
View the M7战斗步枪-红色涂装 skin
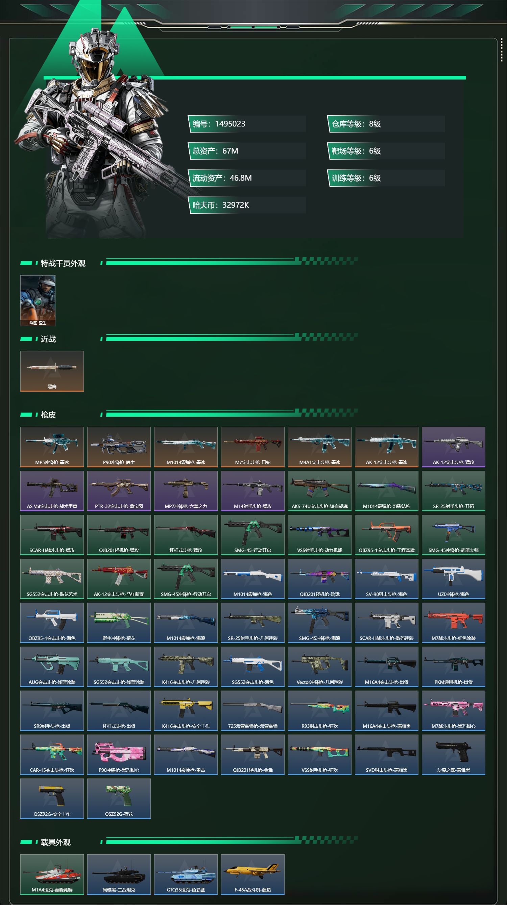click(x=453, y=623)
